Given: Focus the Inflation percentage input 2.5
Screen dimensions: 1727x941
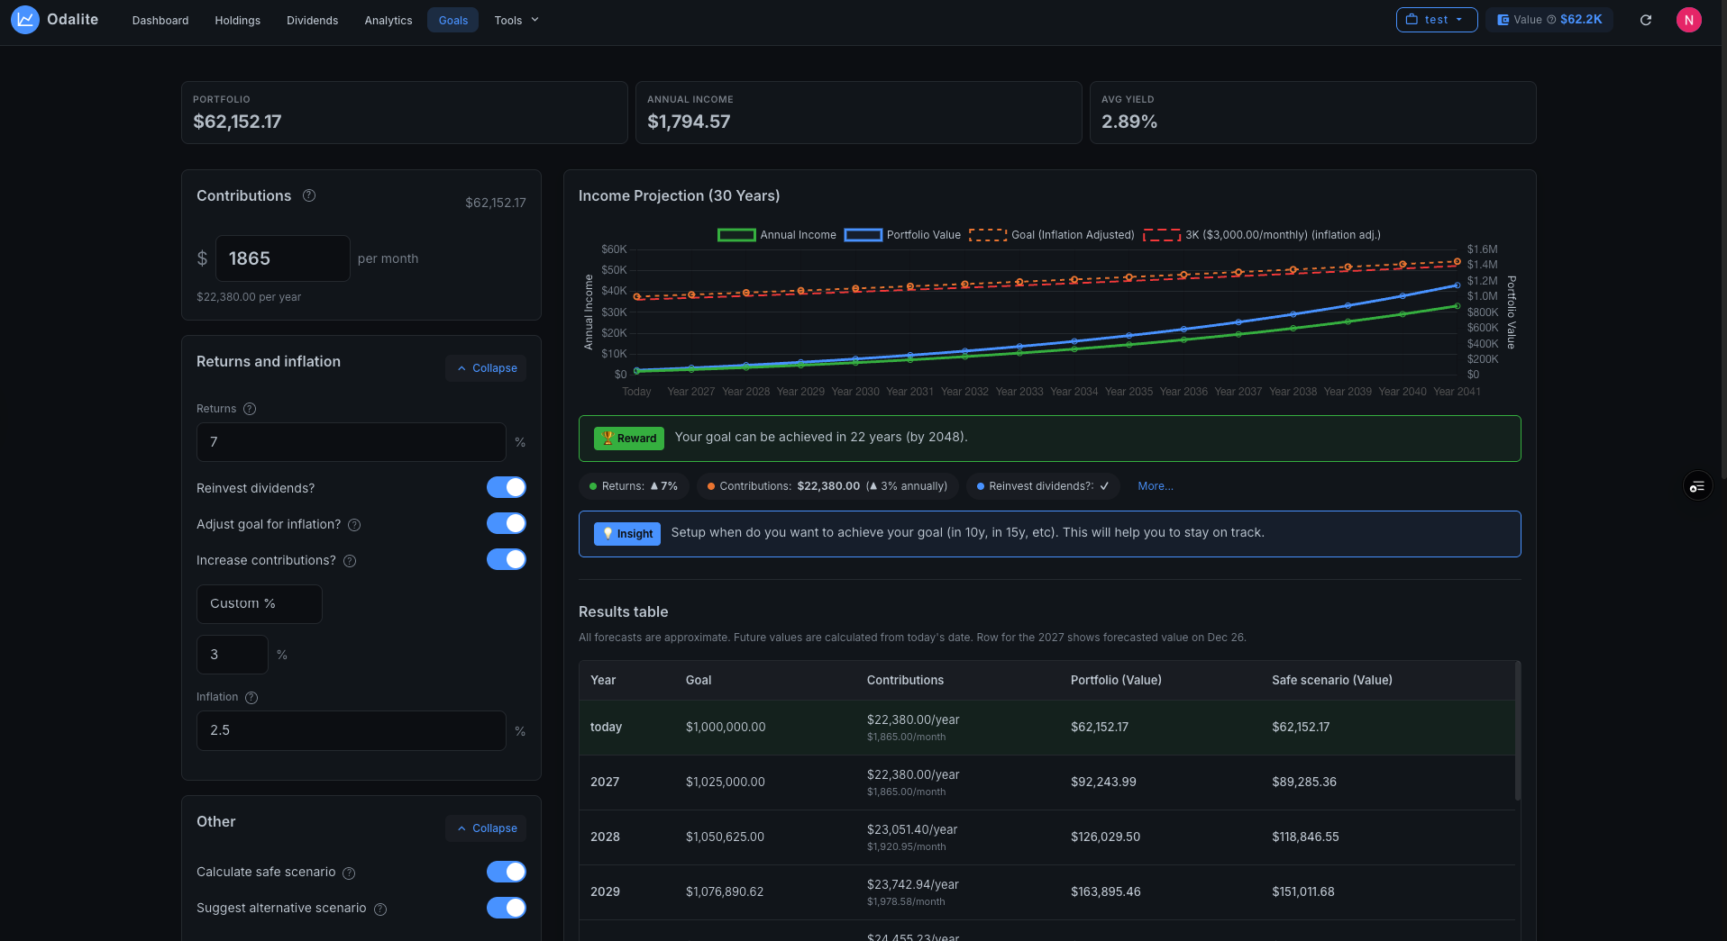Looking at the screenshot, I should (351, 730).
